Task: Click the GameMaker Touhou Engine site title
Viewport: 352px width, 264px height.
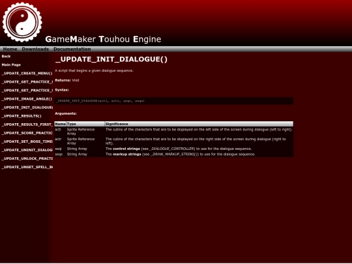Action: pyautogui.click(x=103, y=39)
